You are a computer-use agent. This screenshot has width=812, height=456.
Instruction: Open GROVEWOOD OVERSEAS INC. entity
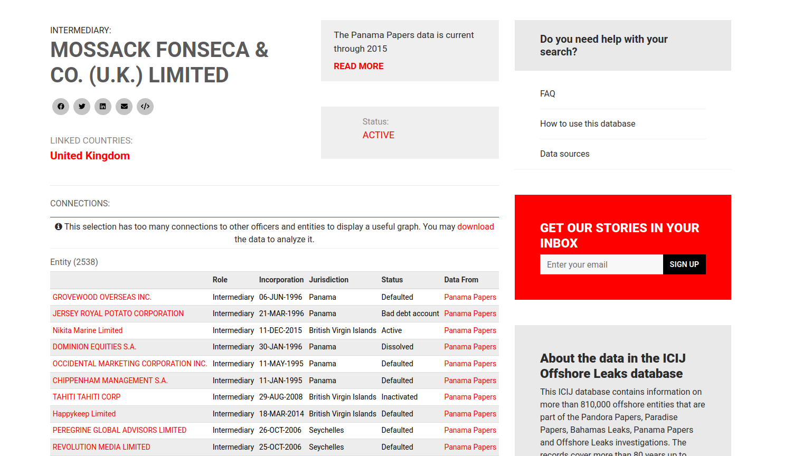tap(102, 297)
